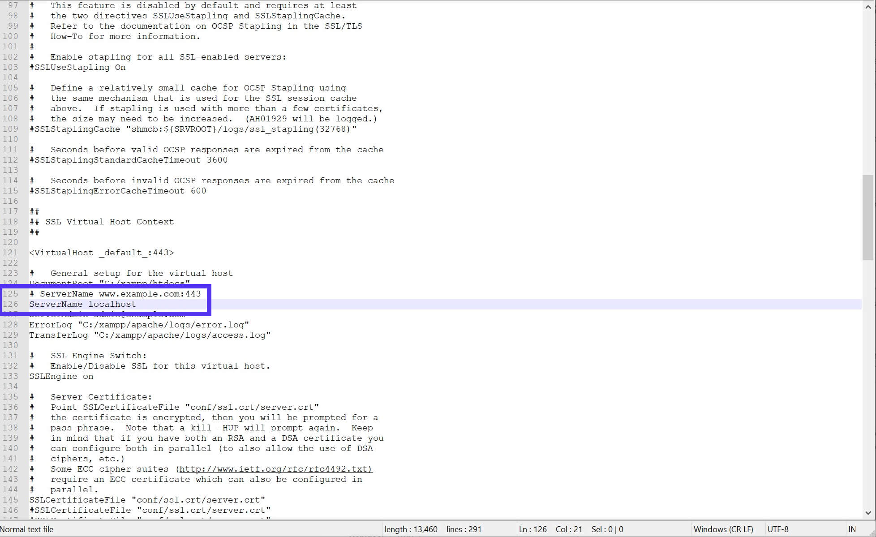876x537 pixels.
Task: Click the http://www.ietf.org/rfc/rfc4492.txt link
Action: [x=276, y=469]
